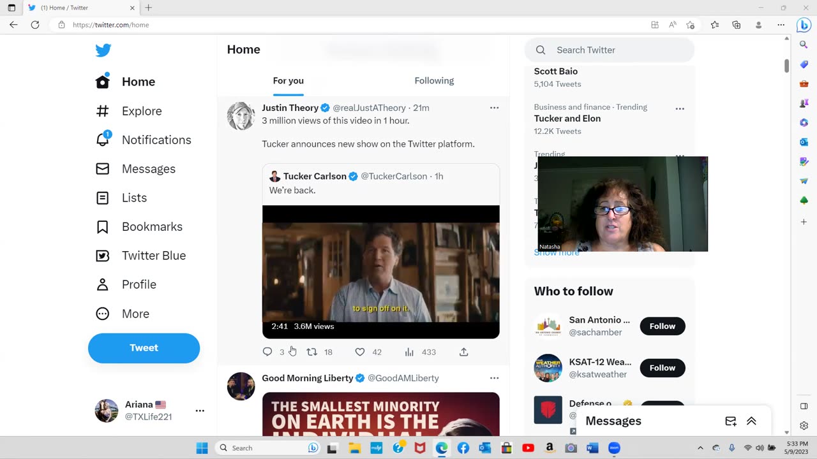Image resolution: width=817 pixels, height=459 pixels.
Task: Expand the Messages drawer
Action: pos(751,421)
